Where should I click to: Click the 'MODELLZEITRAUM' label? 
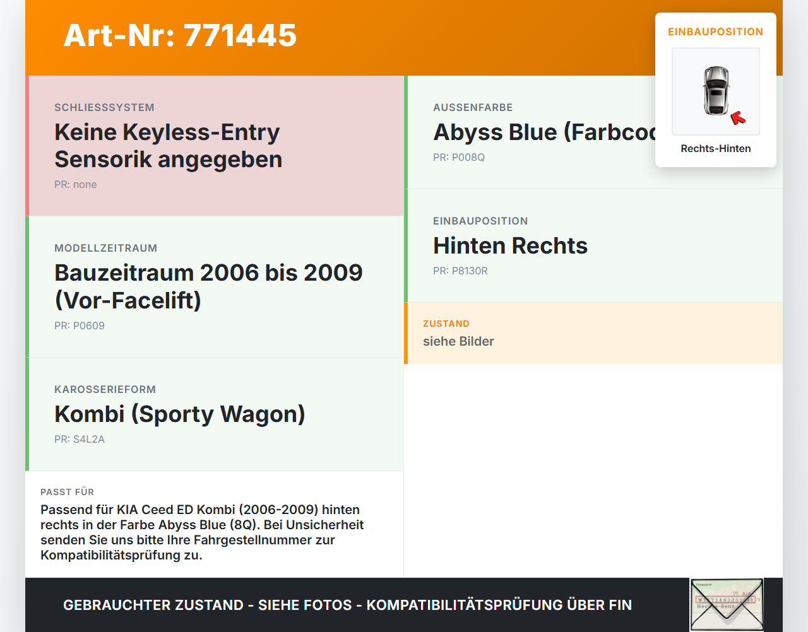106,249
